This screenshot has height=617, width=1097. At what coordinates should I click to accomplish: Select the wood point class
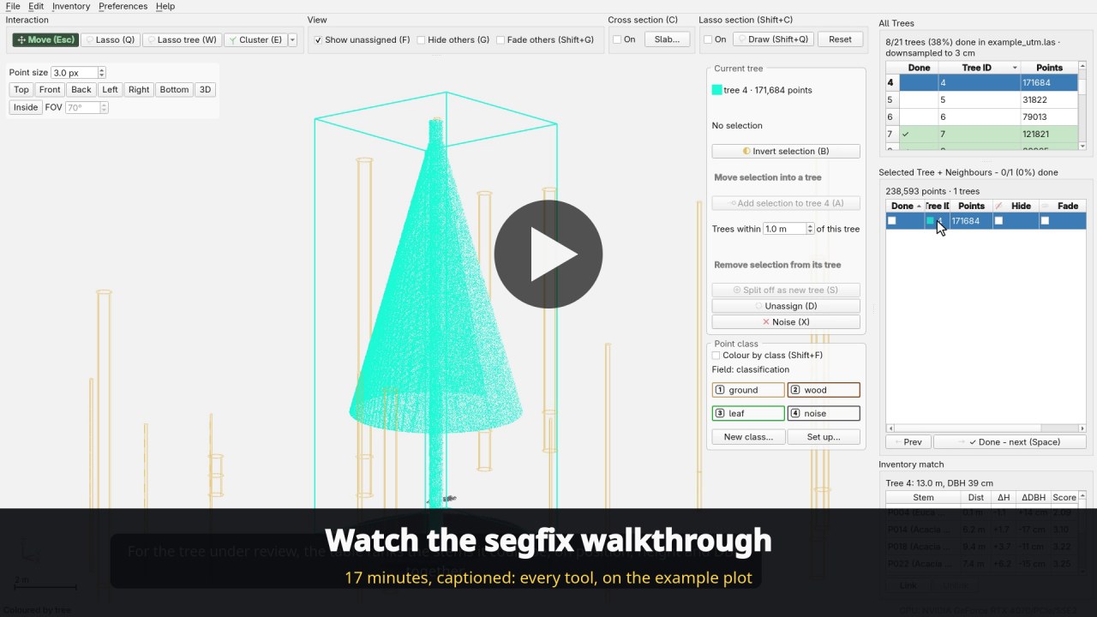824,390
